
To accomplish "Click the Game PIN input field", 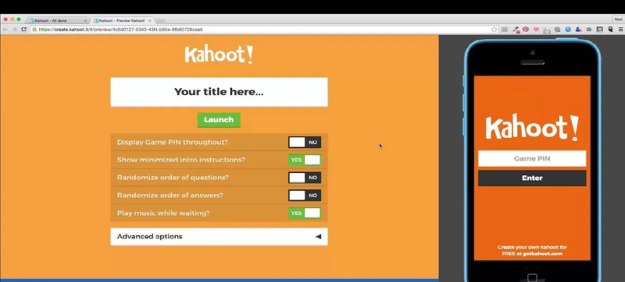I will click(x=532, y=158).
